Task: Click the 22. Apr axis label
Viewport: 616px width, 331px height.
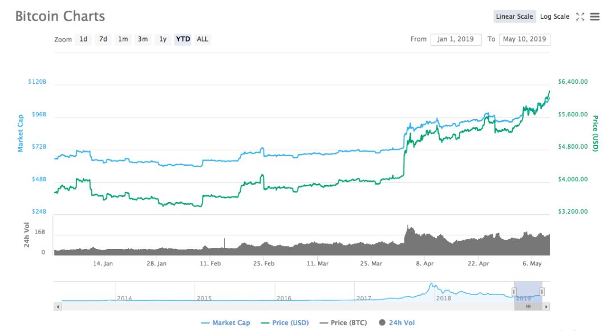Action: (478, 264)
